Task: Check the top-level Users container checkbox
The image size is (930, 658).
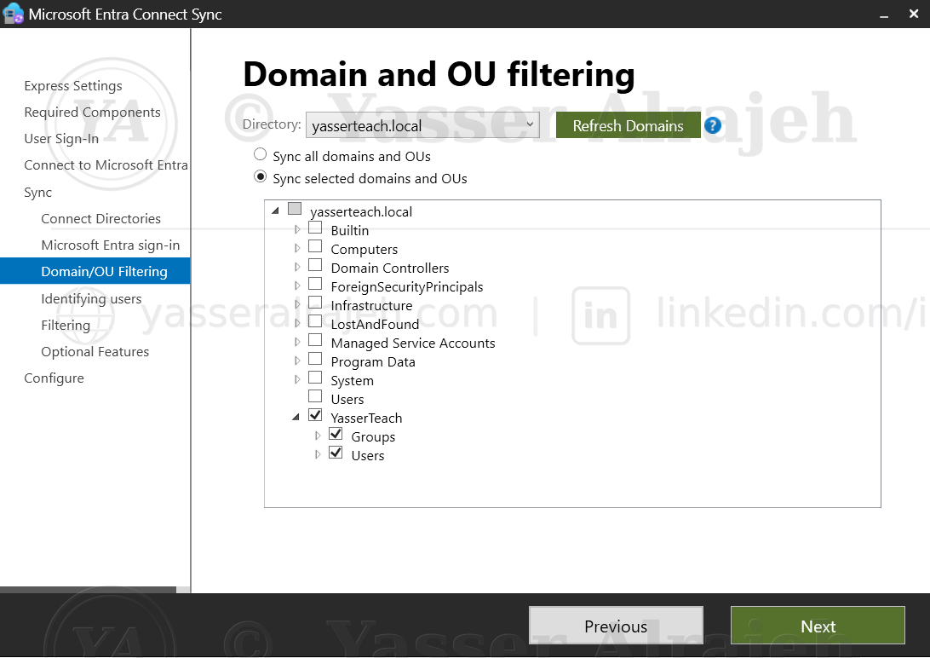Action: pyautogui.click(x=315, y=396)
